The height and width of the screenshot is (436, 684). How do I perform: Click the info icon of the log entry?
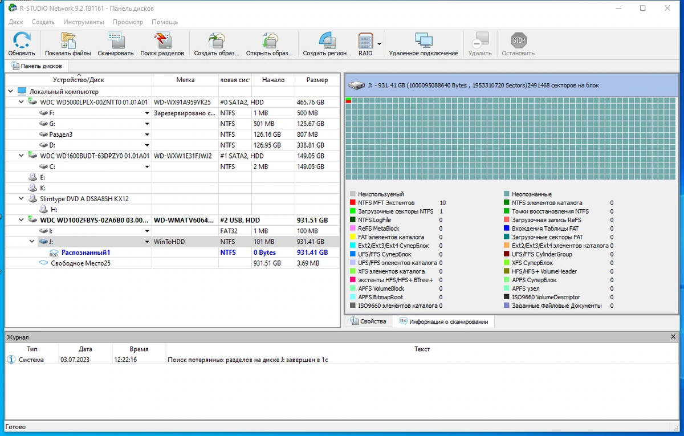(11, 360)
